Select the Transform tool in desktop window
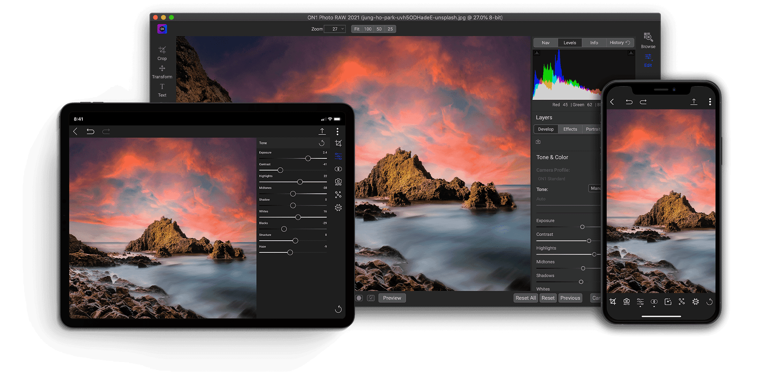 [x=162, y=72]
